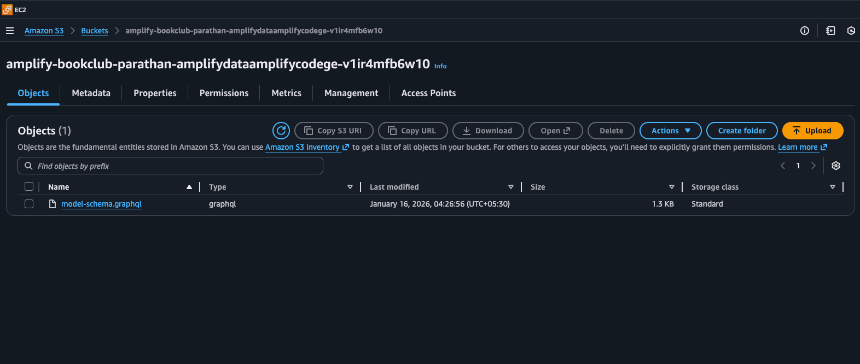
Task: Click the refresh objects icon button
Action: 281,131
